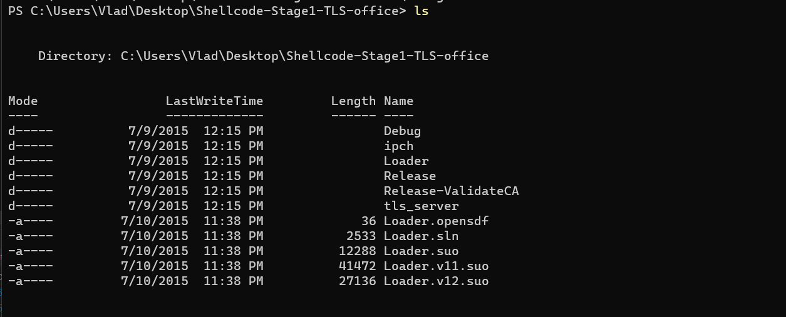Click the tls_server directory entry
Viewport: 786px width, 317px height.
pyautogui.click(x=421, y=206)
